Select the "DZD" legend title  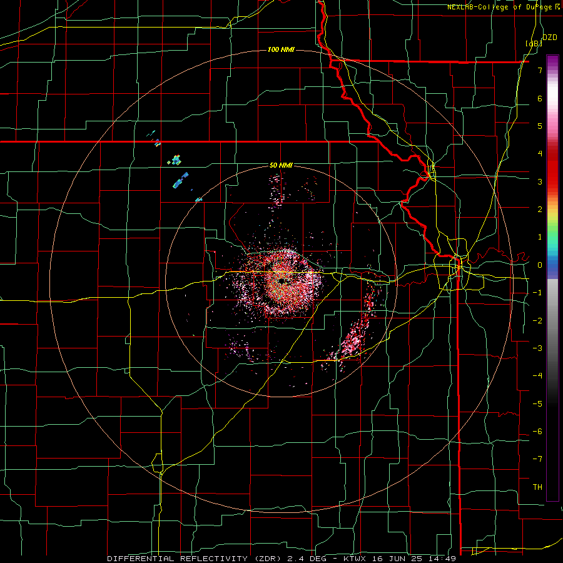550,38
